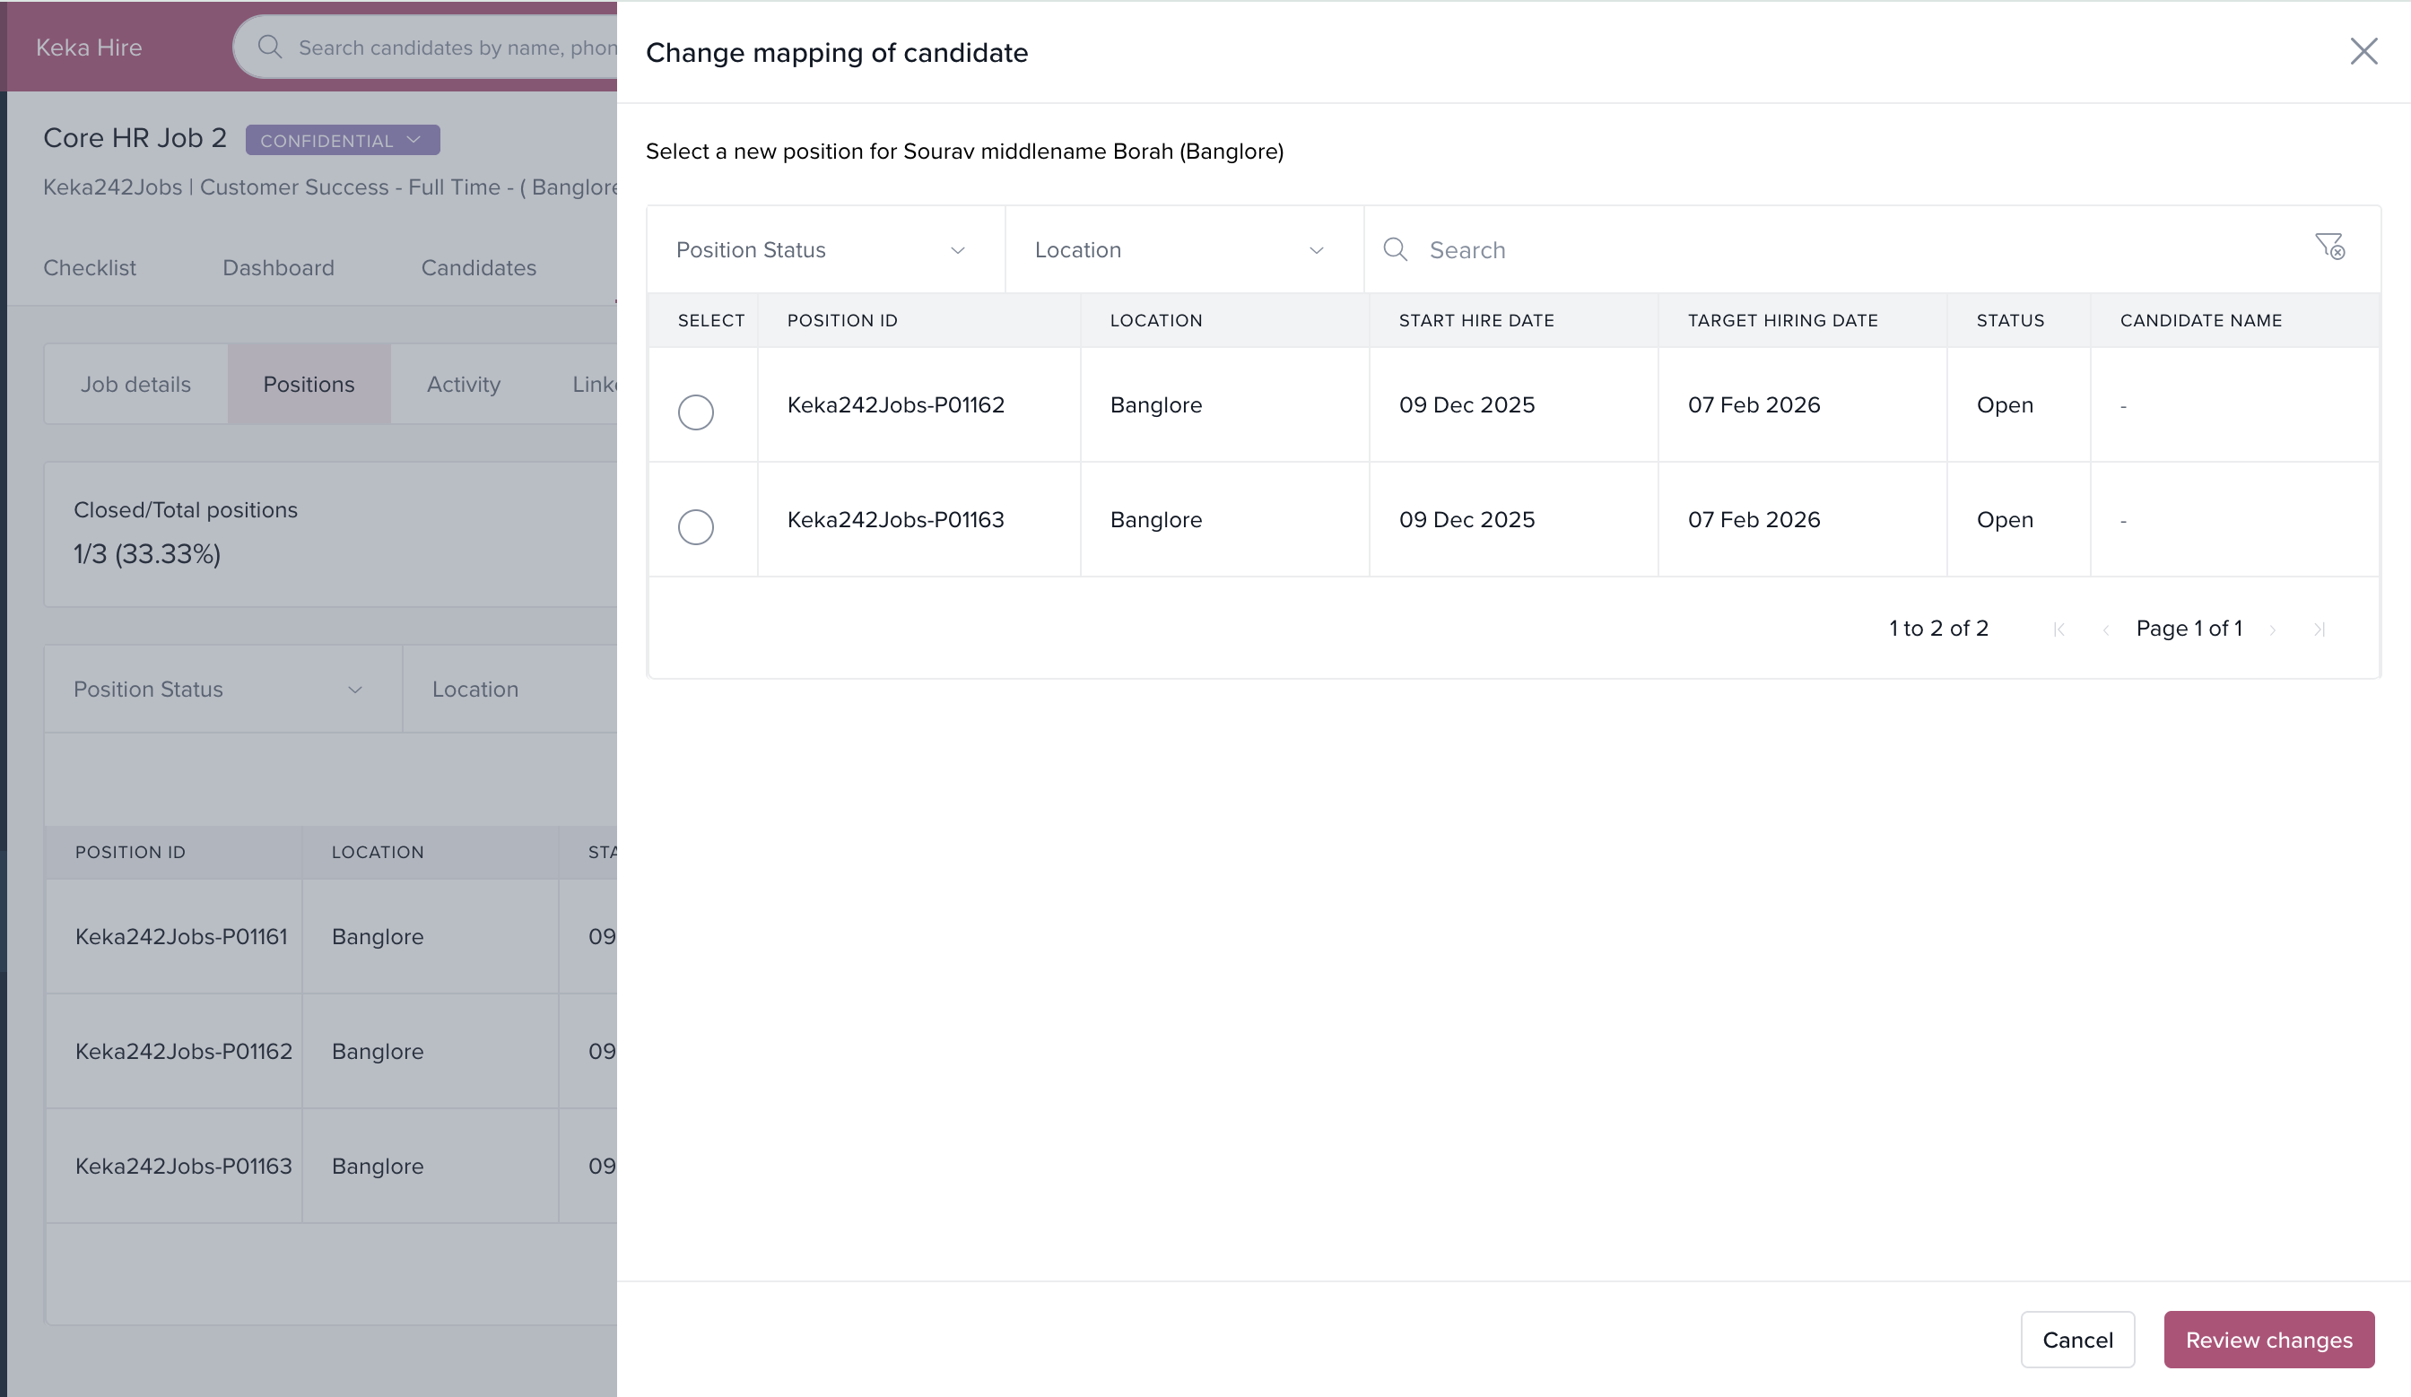The width and height of the screenshot is (2411, 1397).
Task: Go to the next page with the pagination arrow
Action: pyautogui.click(x=2272, y=629)
